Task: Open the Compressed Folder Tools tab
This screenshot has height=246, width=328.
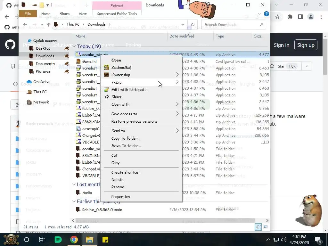Action: [x=117, y=14]
